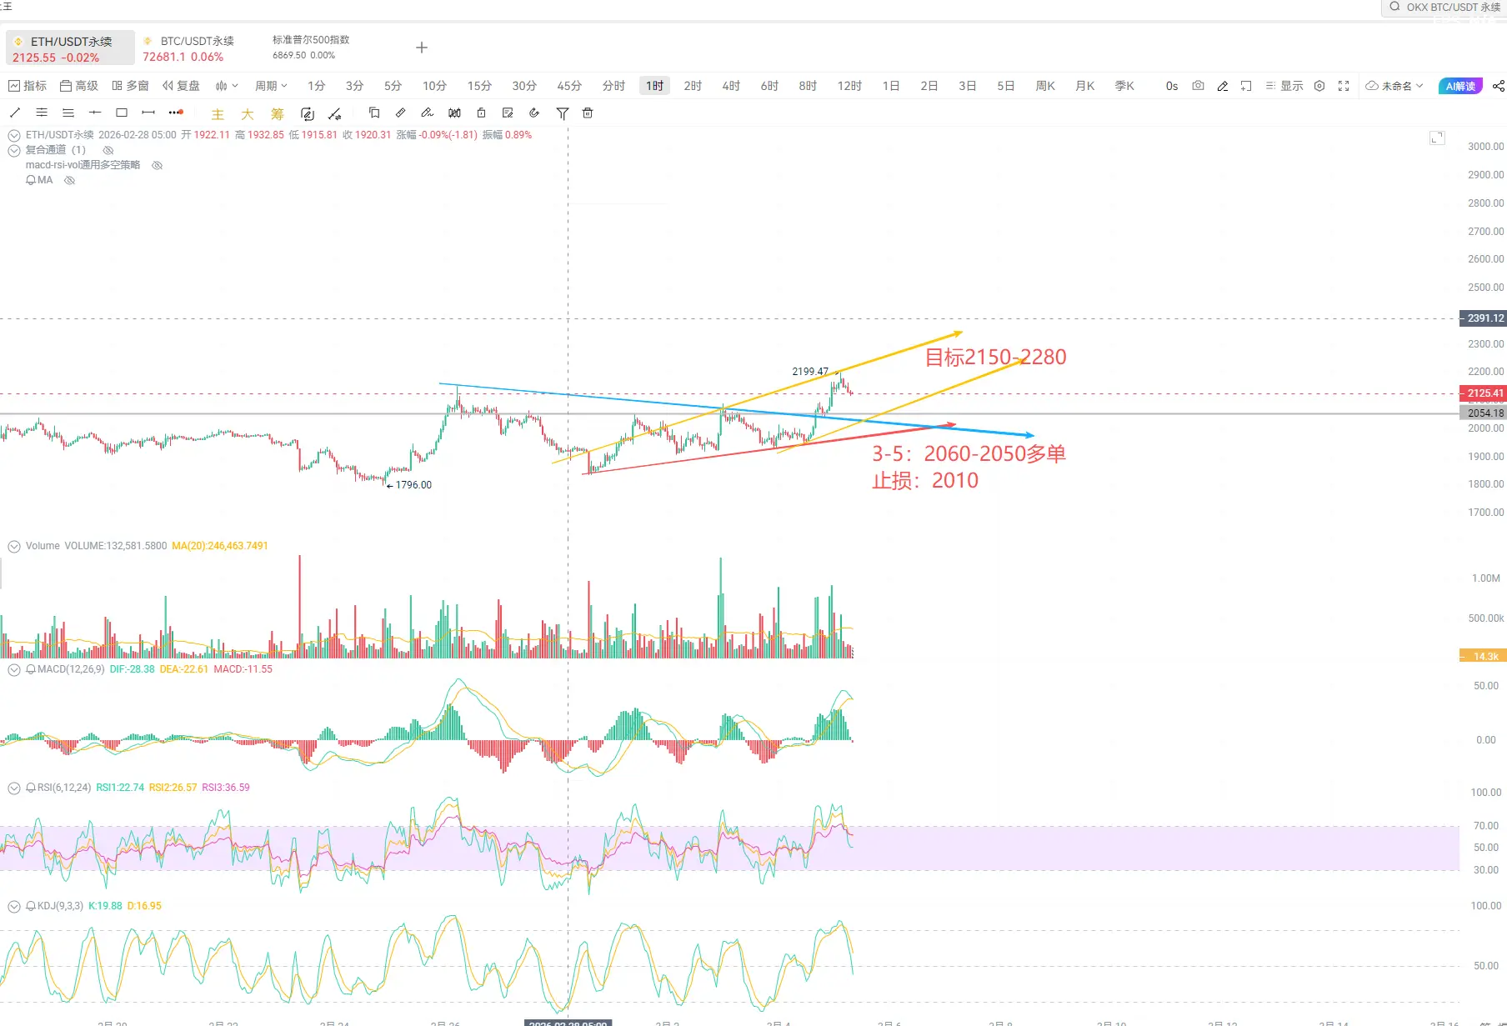The image size is (1507, 1026).
Task: Select the horizontal line drawing tool
Action: click(x=95, y=113)
